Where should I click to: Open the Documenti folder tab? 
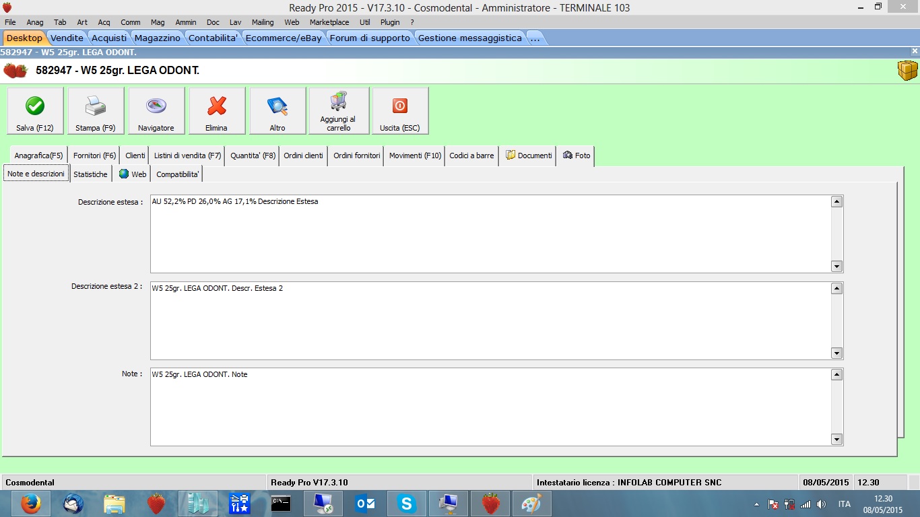[529, 156]
